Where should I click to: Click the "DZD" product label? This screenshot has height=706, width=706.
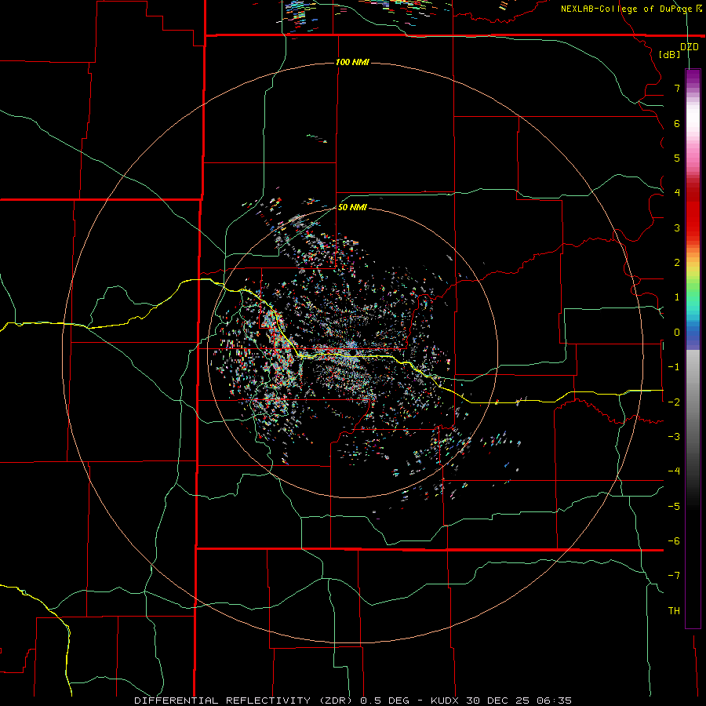click(690, 46)
